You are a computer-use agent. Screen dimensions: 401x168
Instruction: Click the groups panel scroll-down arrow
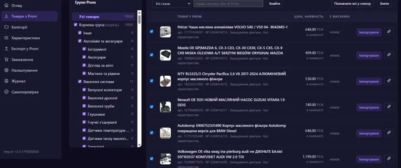tap(139, 145)
